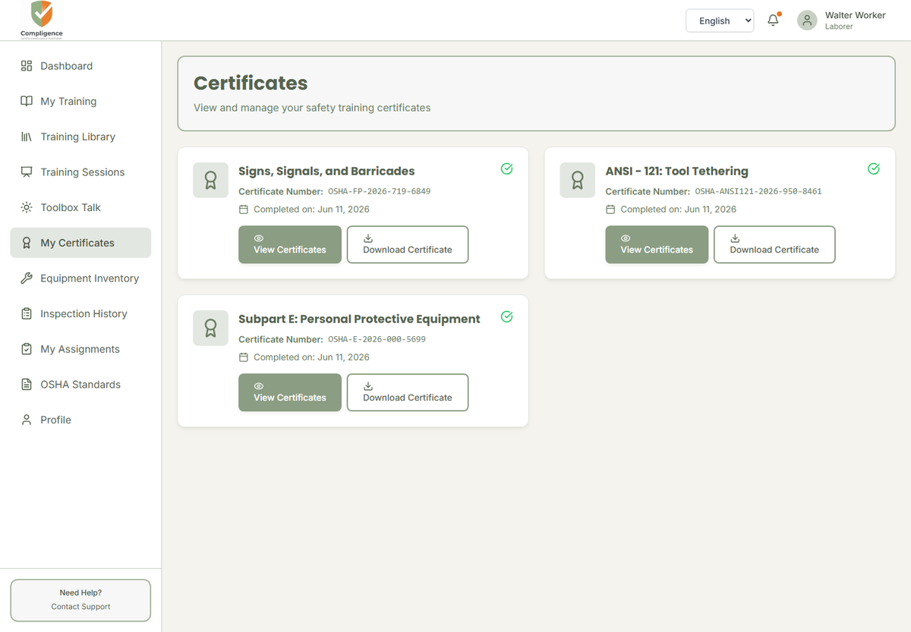The width and height of the screenshot is (911, 632).
Task: Click the Training Library books icon
Action: [x=27, y=137]
